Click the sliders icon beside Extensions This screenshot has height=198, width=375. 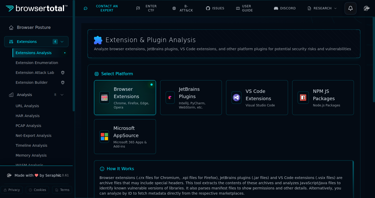[x=11, y=42]
